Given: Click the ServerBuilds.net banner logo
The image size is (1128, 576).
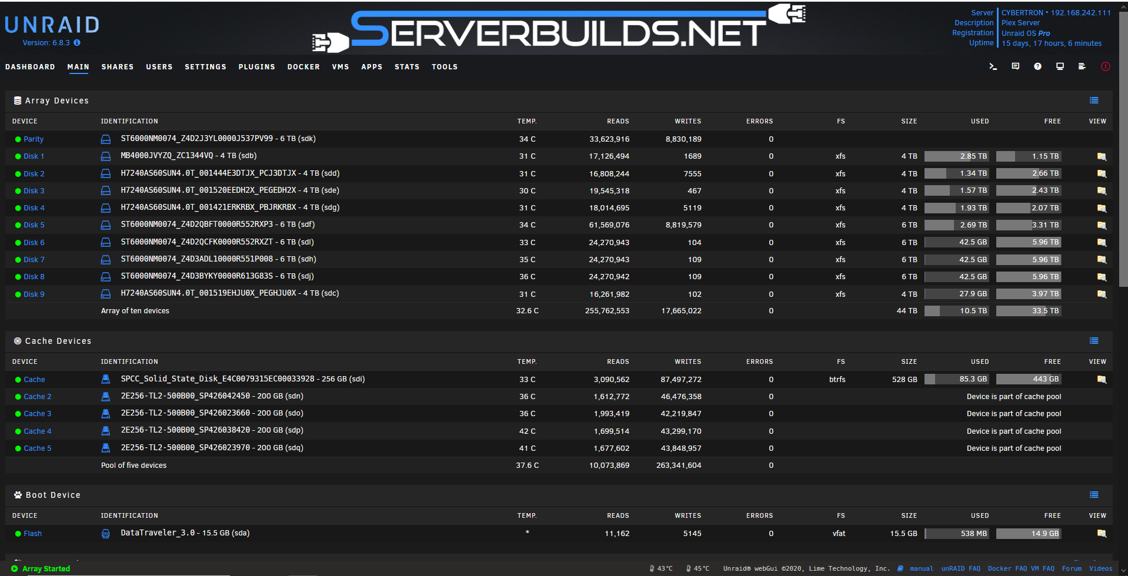Looking at the screenshot, I should [559, 28].
